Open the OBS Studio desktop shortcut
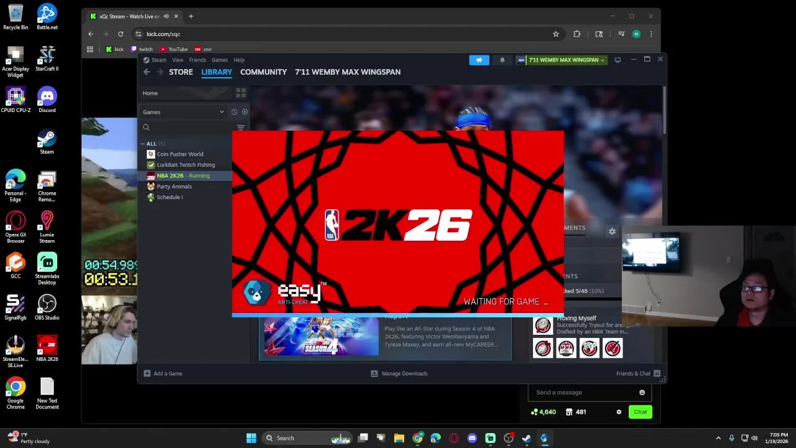 click(47, 307)
